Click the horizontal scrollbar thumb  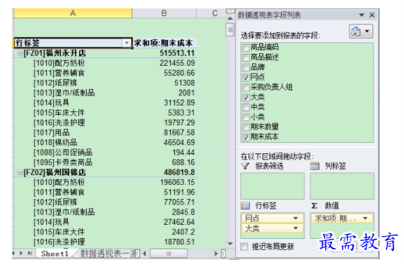pos(169,253)
